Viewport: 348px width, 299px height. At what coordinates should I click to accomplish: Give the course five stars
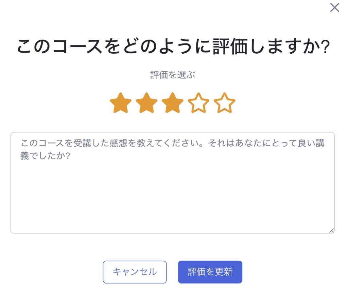(x=224, y=103)
